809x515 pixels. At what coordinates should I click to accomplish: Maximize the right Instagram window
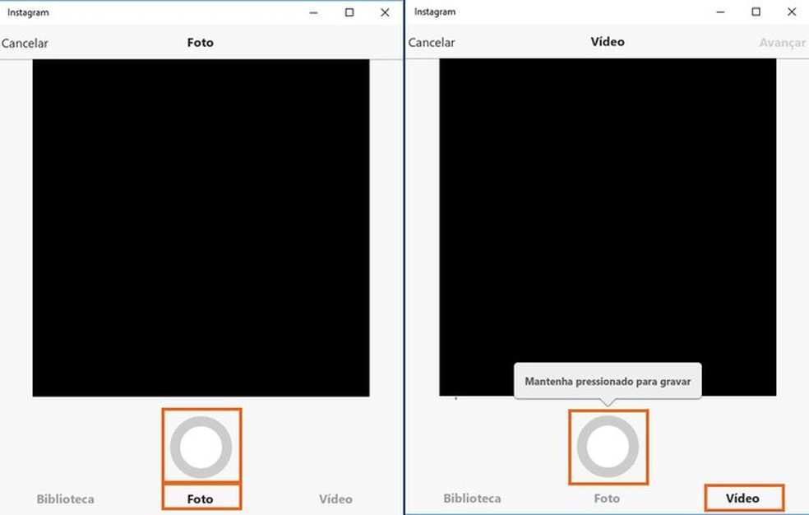(756, 12)
